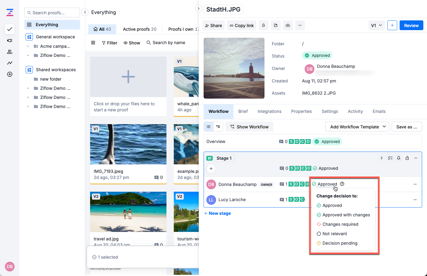
Task: Click the help question mark next to Approved
Action: point(342,184)
